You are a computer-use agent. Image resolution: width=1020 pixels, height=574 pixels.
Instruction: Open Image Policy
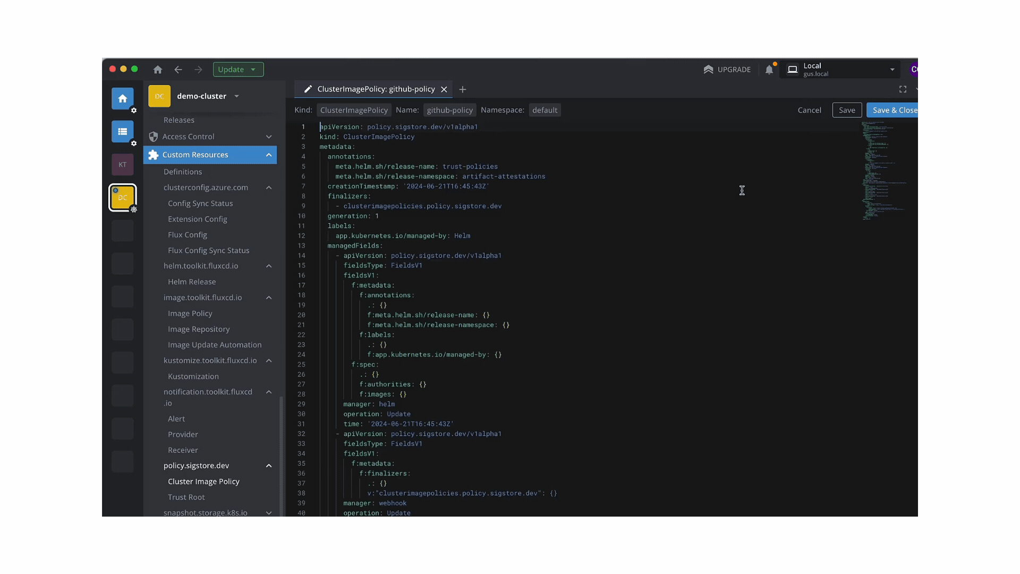190,314
